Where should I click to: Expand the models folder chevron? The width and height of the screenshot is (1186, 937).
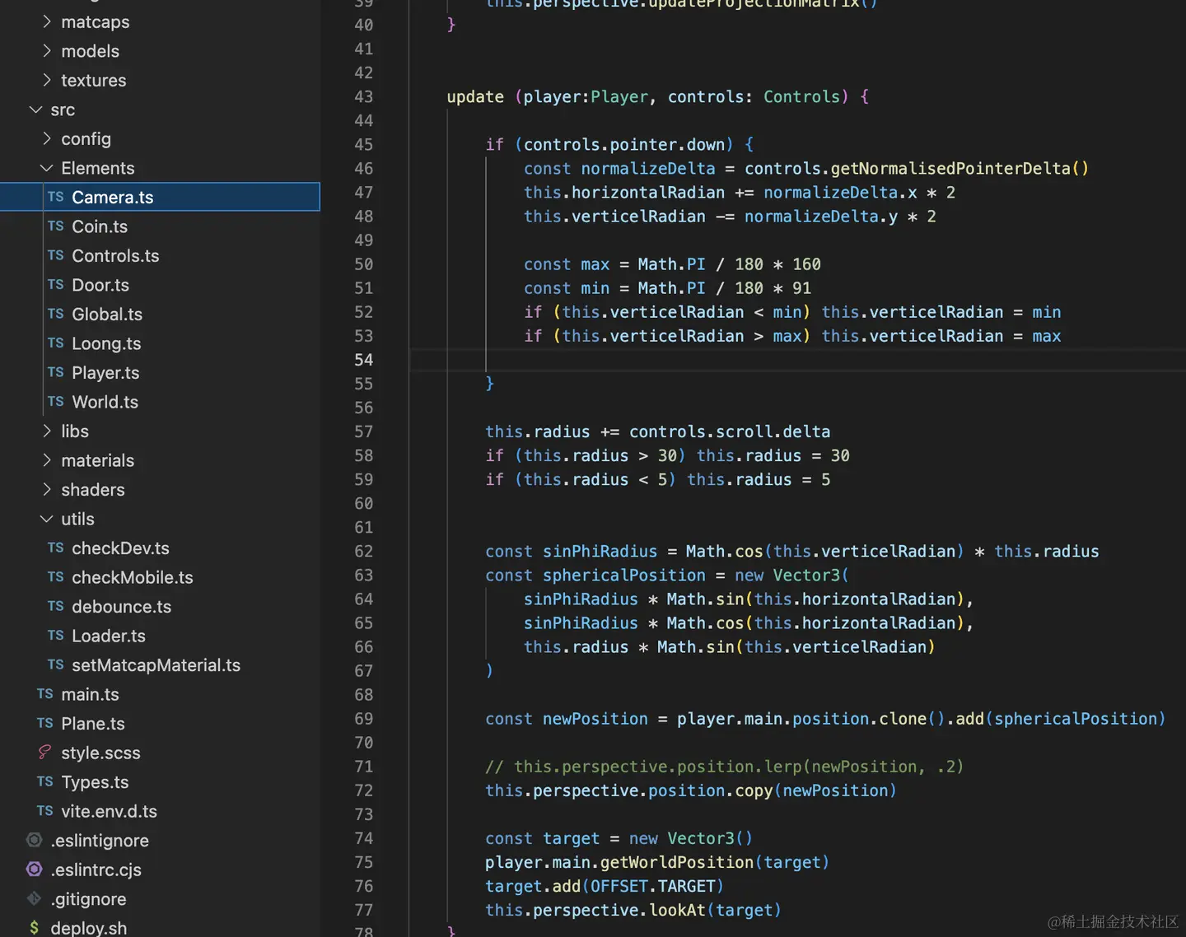(47, 51)
